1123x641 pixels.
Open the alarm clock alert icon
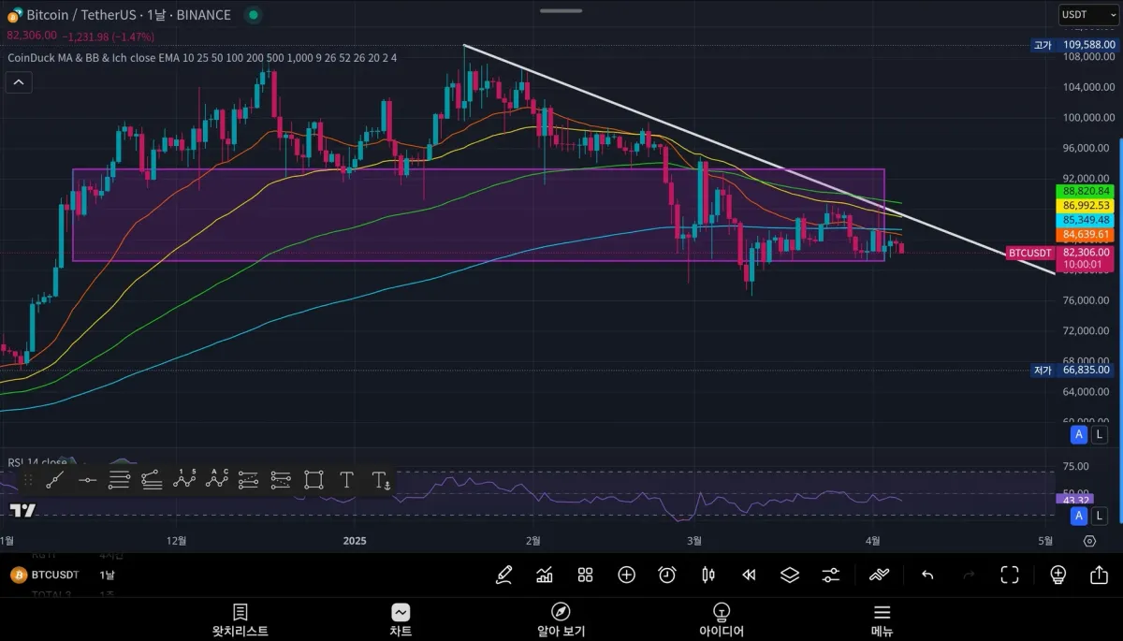pyautogui.click(x=667, y=575)
